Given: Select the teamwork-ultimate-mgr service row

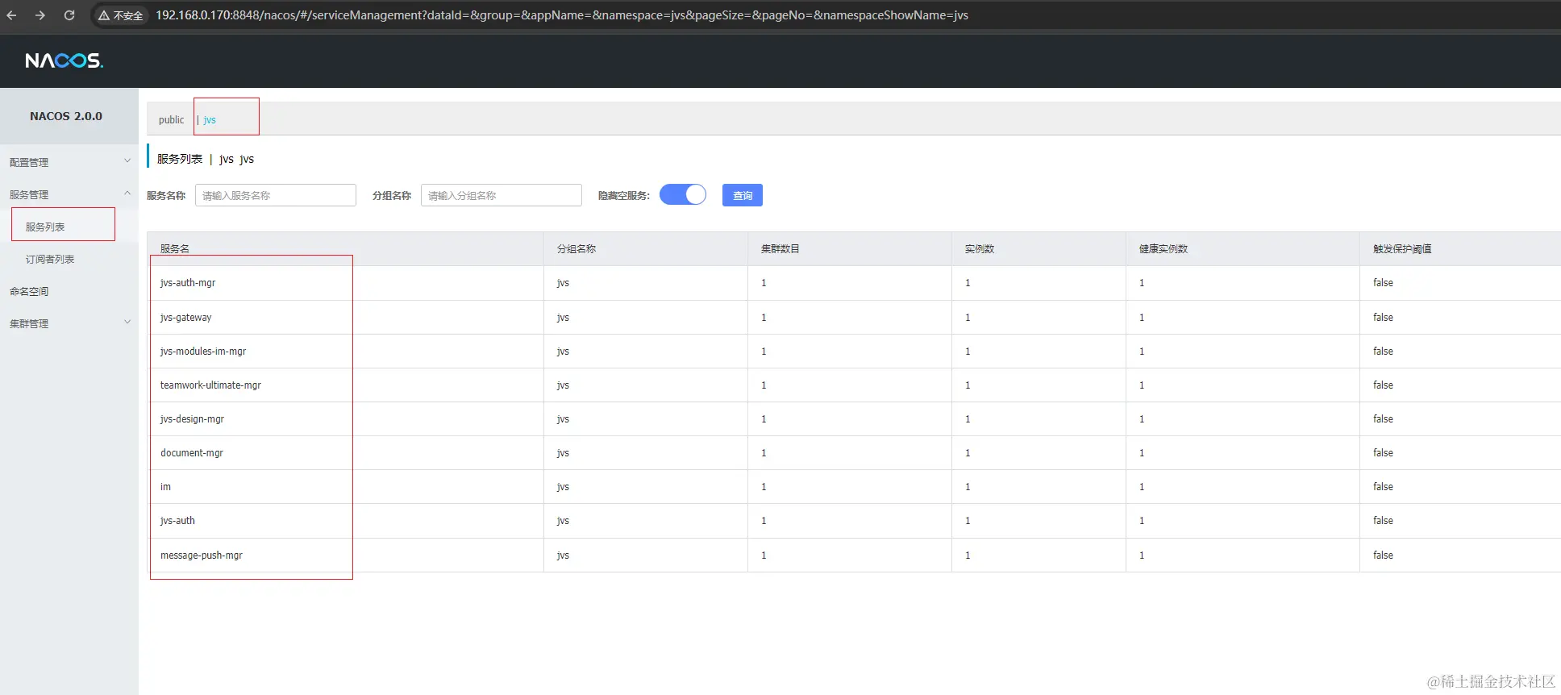Looking at the screenshot, I should point(854,385).
